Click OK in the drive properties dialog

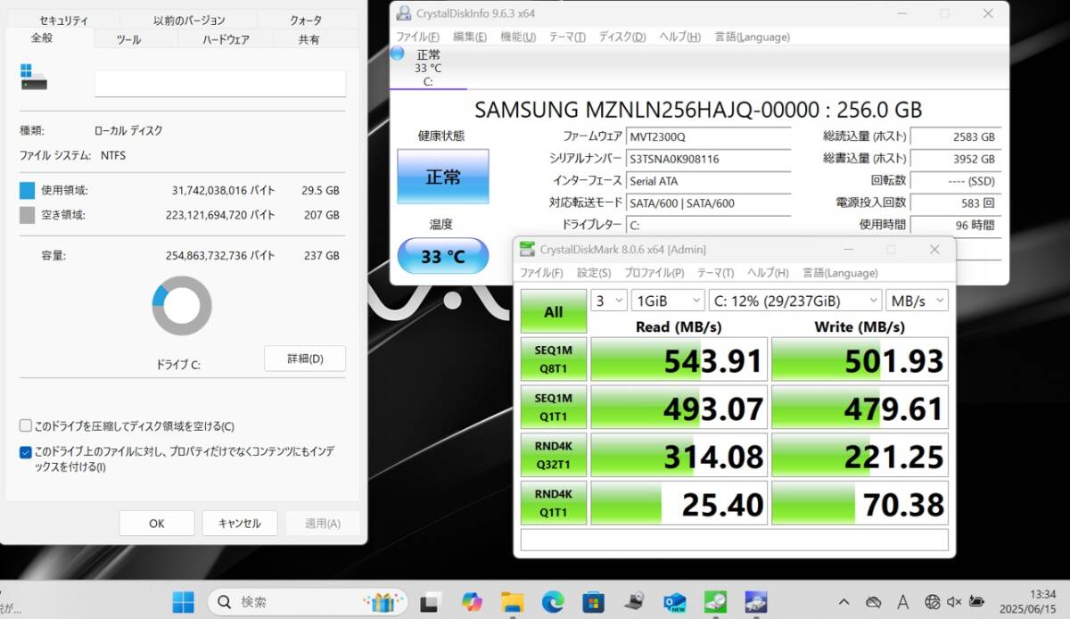[157, 524]
